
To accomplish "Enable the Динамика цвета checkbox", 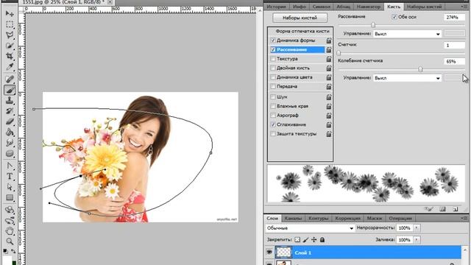I will pyautogui.click(x=273, y=77).
